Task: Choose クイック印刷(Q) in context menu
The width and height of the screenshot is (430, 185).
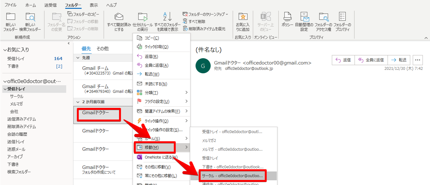Action: (x=162, y=47)
